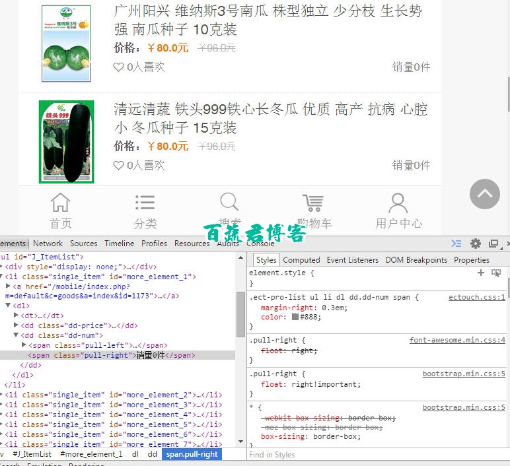510x466 pixels.
Task: Collapse the dd class dd-num node
Action: [16, 335]
